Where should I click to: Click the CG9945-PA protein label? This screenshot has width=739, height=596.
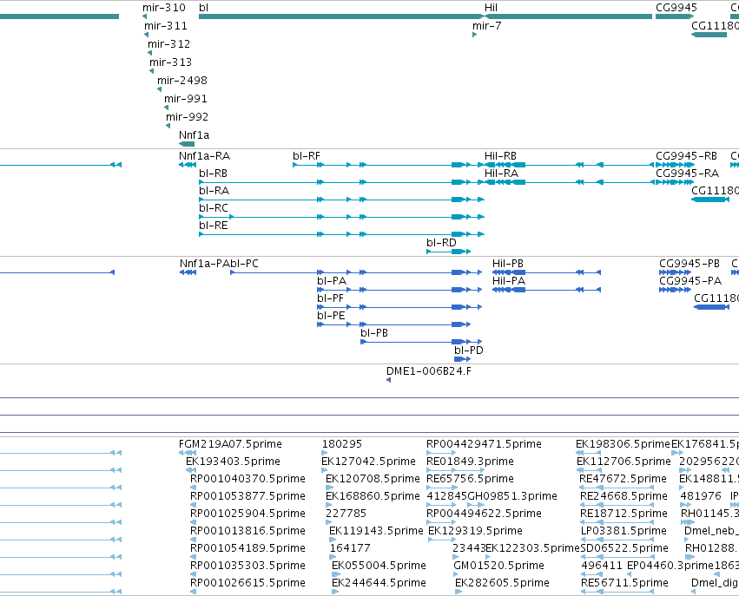tap(690, 281)
